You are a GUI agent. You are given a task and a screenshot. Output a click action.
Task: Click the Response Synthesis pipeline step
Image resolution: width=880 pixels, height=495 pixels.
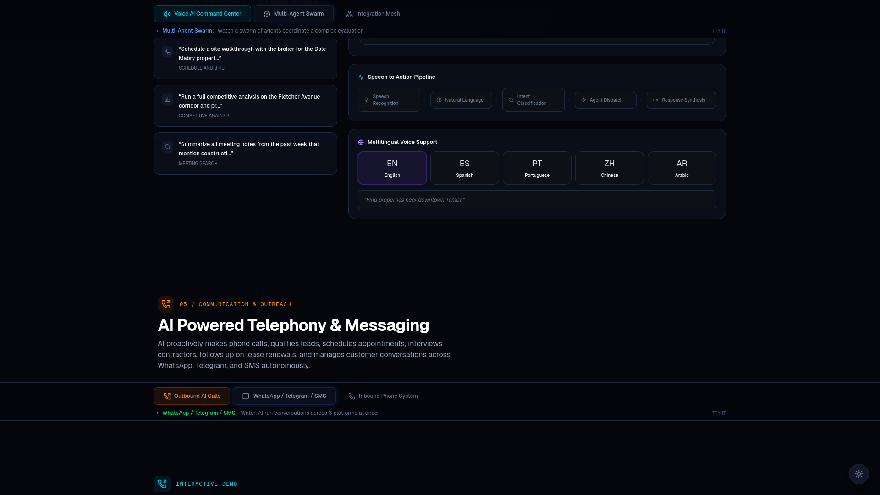pos(681,100)
